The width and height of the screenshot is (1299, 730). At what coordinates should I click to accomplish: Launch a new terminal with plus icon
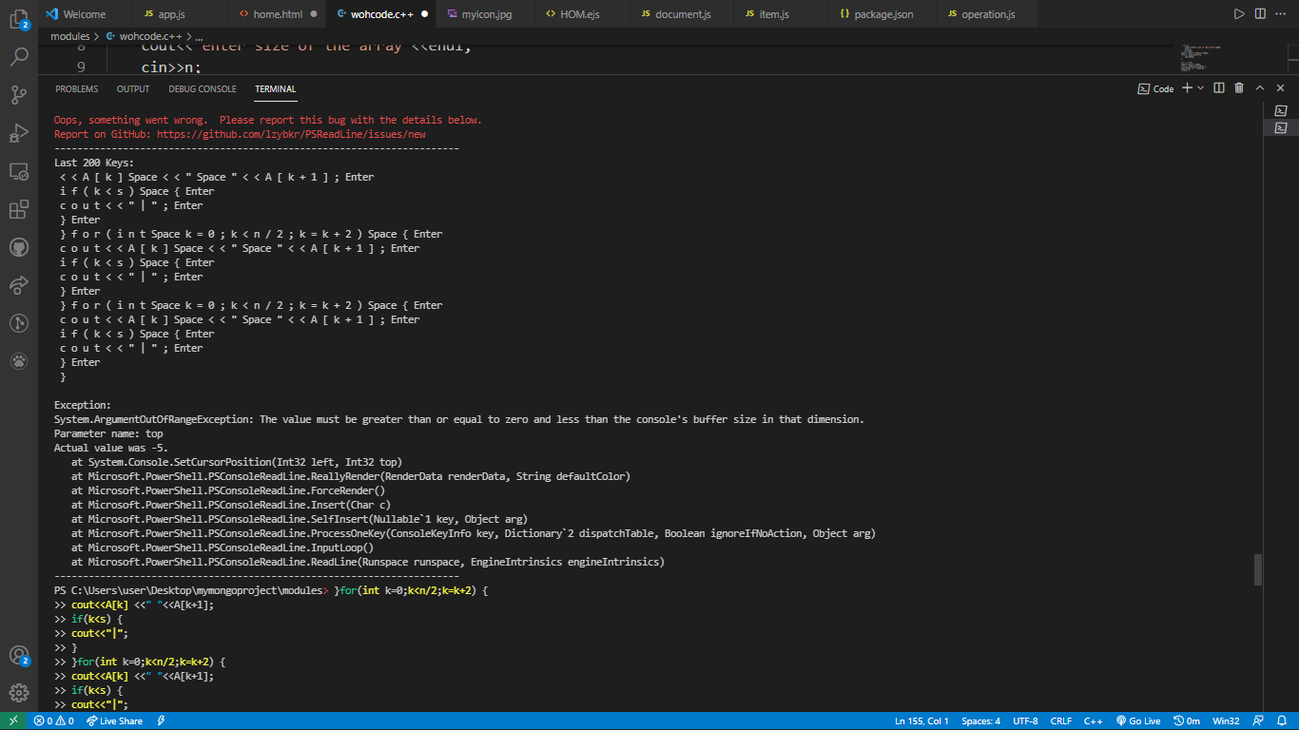tap(1187, 87)
